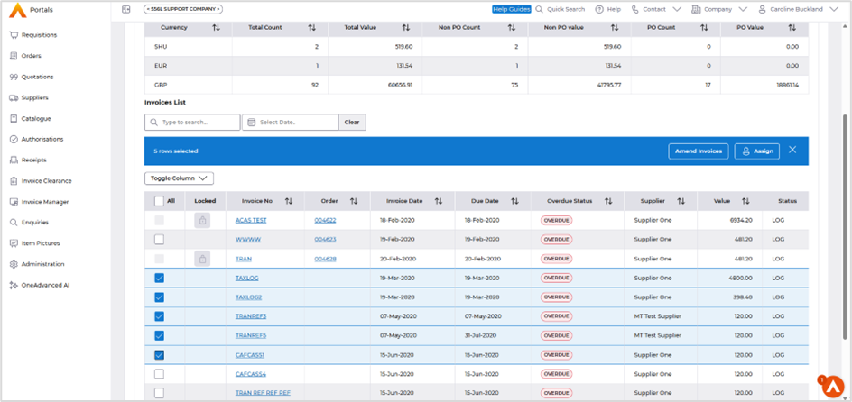Sort by Invoice No column arrows
Image resolution: width=852 pixels, height=402 pixels.
[289, 201]
